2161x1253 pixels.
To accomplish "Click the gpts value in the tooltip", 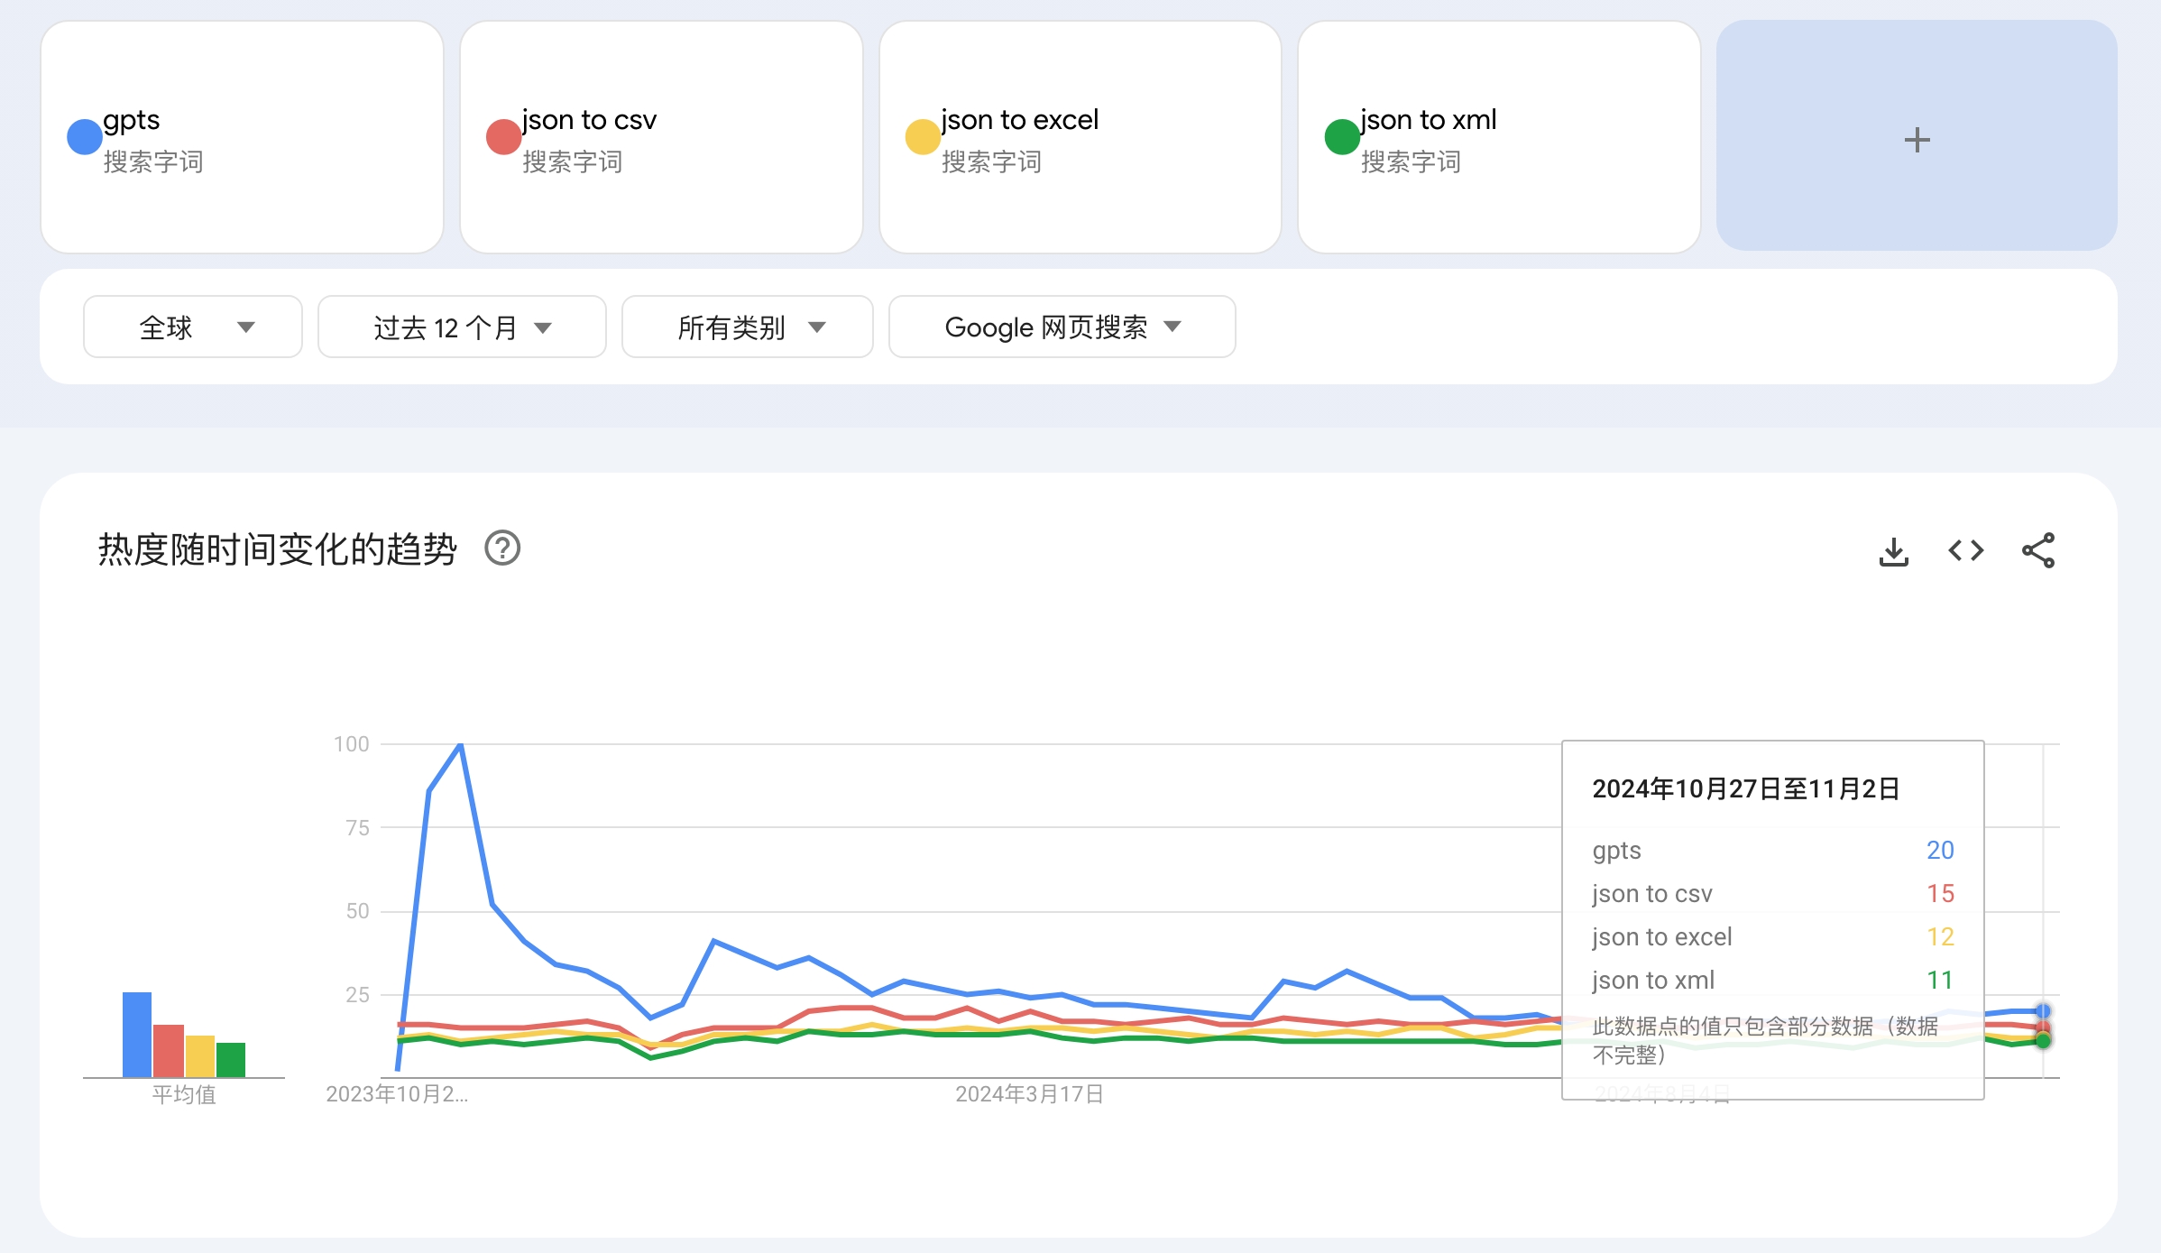I will click(1939, 849).
